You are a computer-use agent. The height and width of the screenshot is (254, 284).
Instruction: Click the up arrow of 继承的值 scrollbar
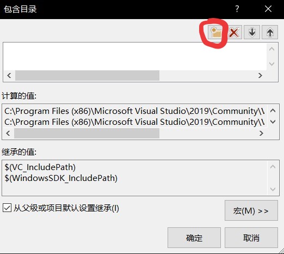pyautogui.click(x=273, y=167)
